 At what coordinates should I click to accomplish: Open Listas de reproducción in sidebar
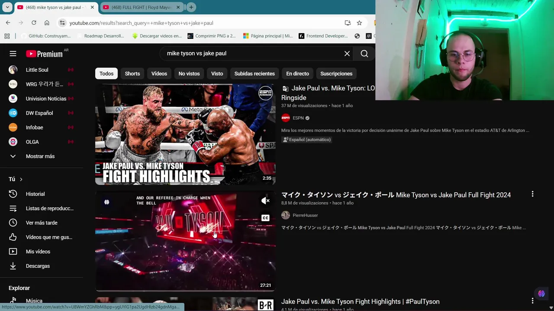tap(41, 208)
